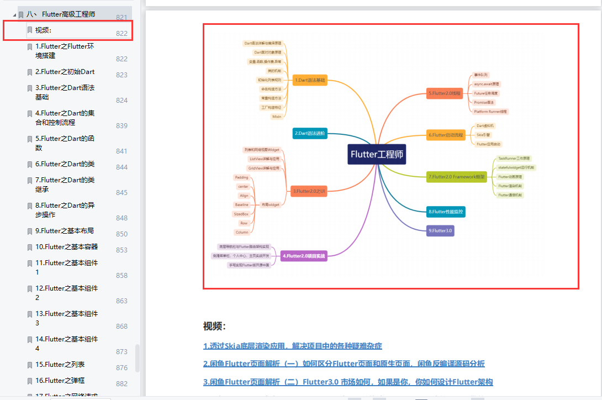Click bookmark icon beside 4.Flutter之Dart的集合和控制流程
The image size is (602, 400).
click(x=30, y=113)
